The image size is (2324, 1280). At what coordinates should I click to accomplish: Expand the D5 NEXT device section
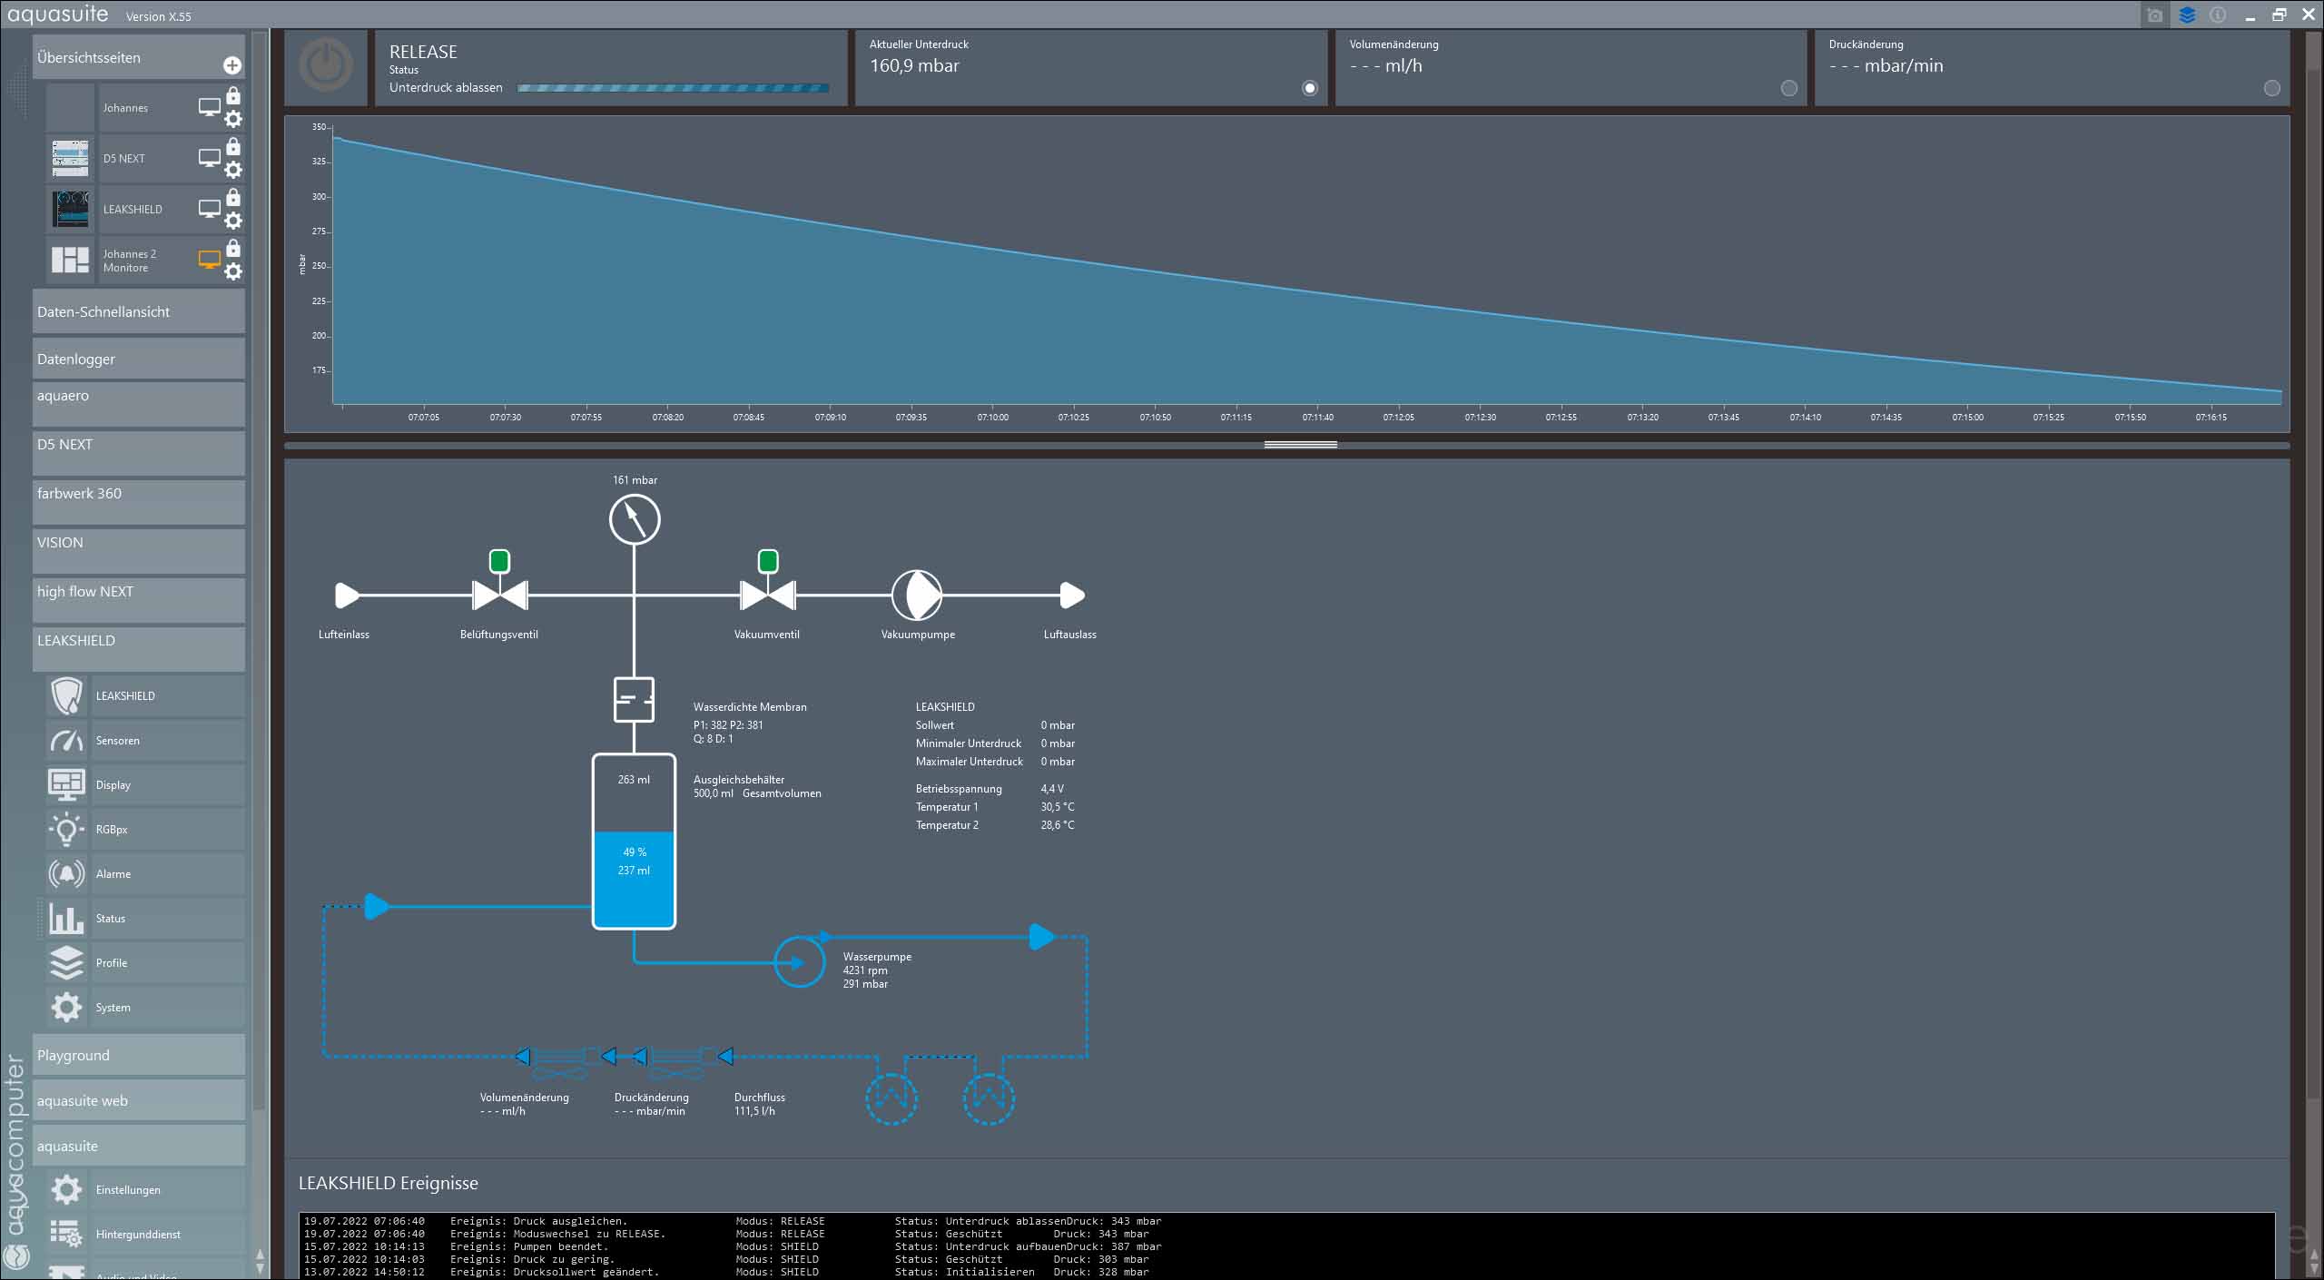138,453
